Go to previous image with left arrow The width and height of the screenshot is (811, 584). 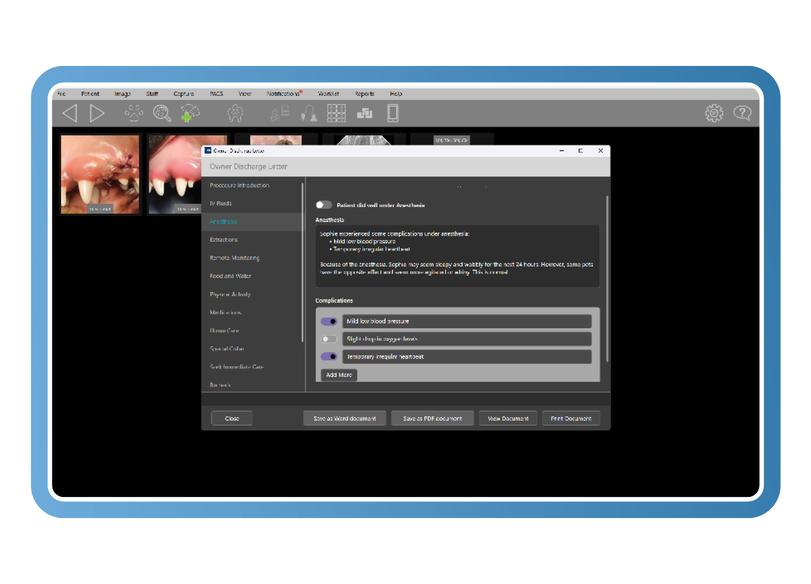coord(70,113)
